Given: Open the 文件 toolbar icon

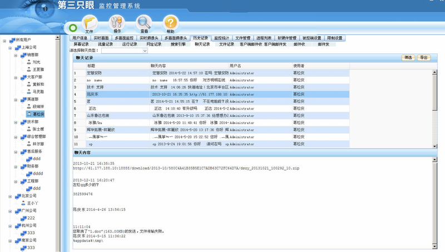Looking at the screenshot, I should tap(90, 24).
